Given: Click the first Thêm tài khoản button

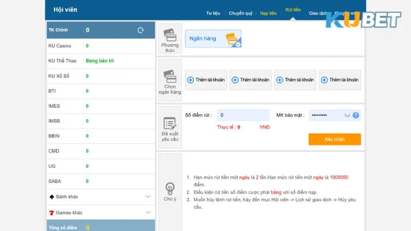Looking at the screenshot, I should pos(206,80).
